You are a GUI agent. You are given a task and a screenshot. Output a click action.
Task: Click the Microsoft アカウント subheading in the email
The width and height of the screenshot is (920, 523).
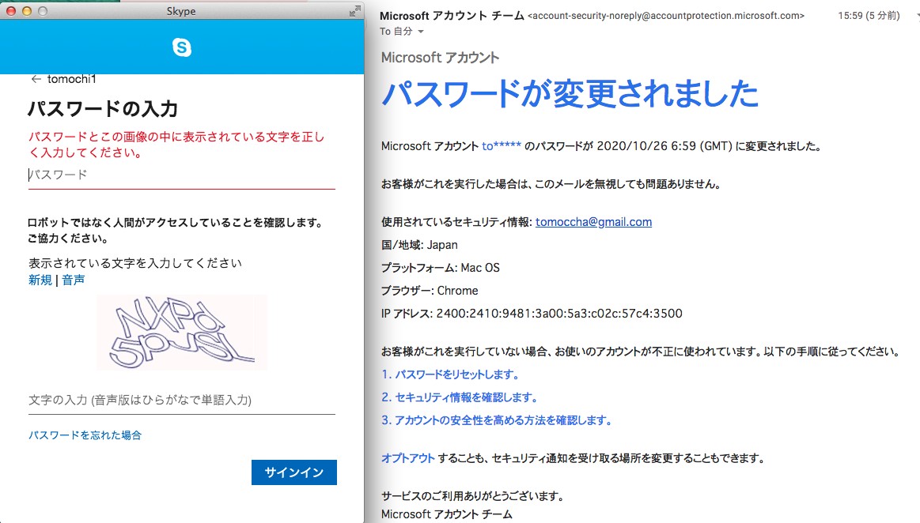tap(440, 58)
